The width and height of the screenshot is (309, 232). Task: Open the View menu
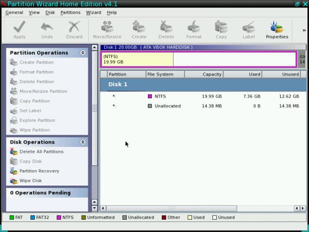(x=34, y=12)
